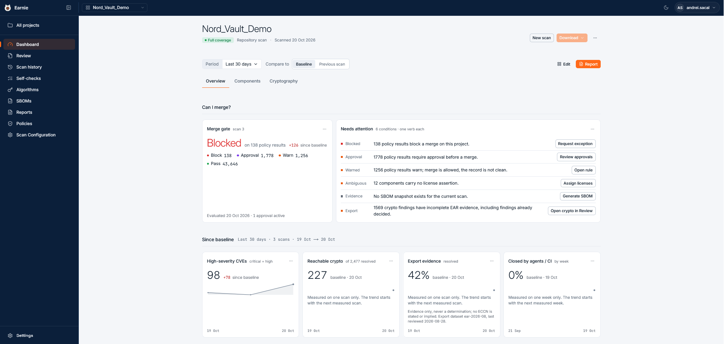Screen dimensions: 724x344
Task: Select Baseline comparison option
Action: (304, 64)
